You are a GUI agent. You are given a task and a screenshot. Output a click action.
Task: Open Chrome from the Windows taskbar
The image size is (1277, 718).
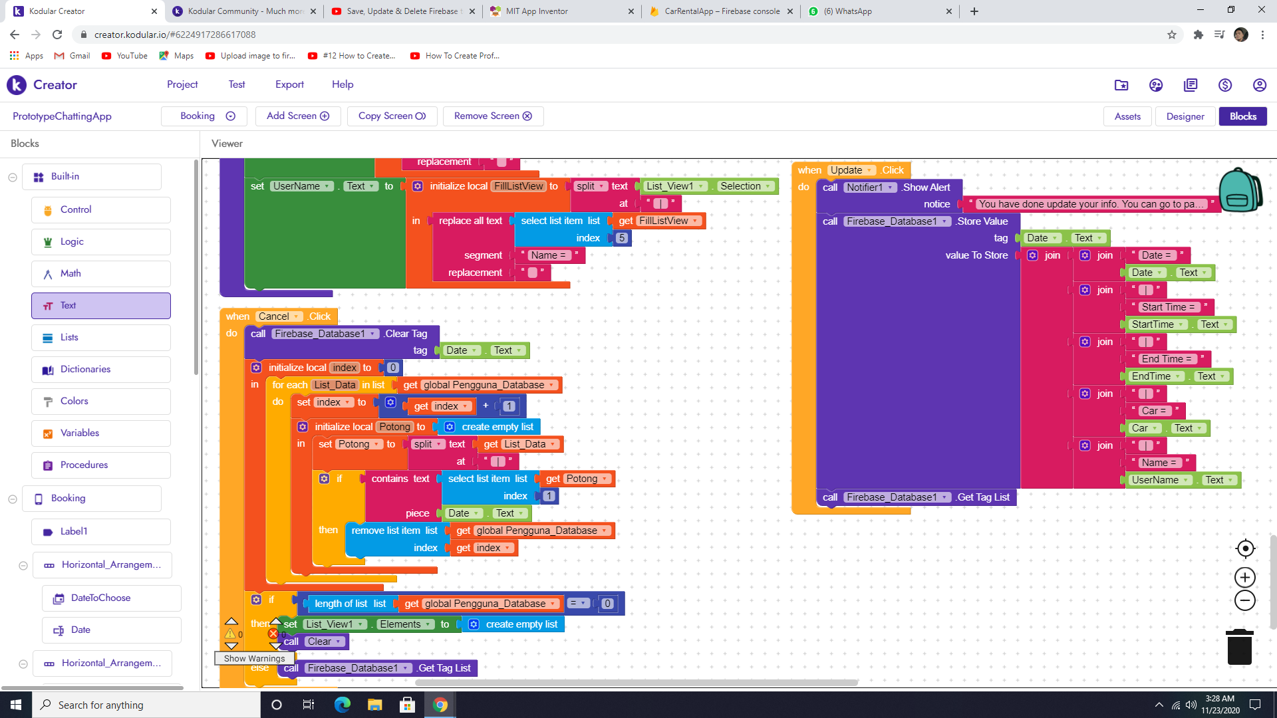(x=440, y=705)
